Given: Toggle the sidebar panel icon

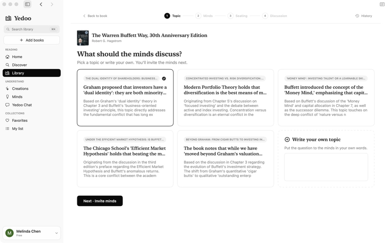Looking at the screenshot, I should (x=28, y=4).
